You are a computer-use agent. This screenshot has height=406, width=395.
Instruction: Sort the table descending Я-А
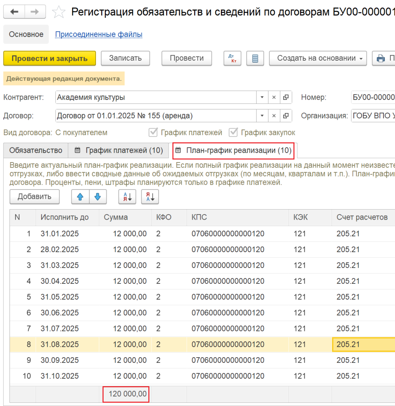[x=150, y=197]
